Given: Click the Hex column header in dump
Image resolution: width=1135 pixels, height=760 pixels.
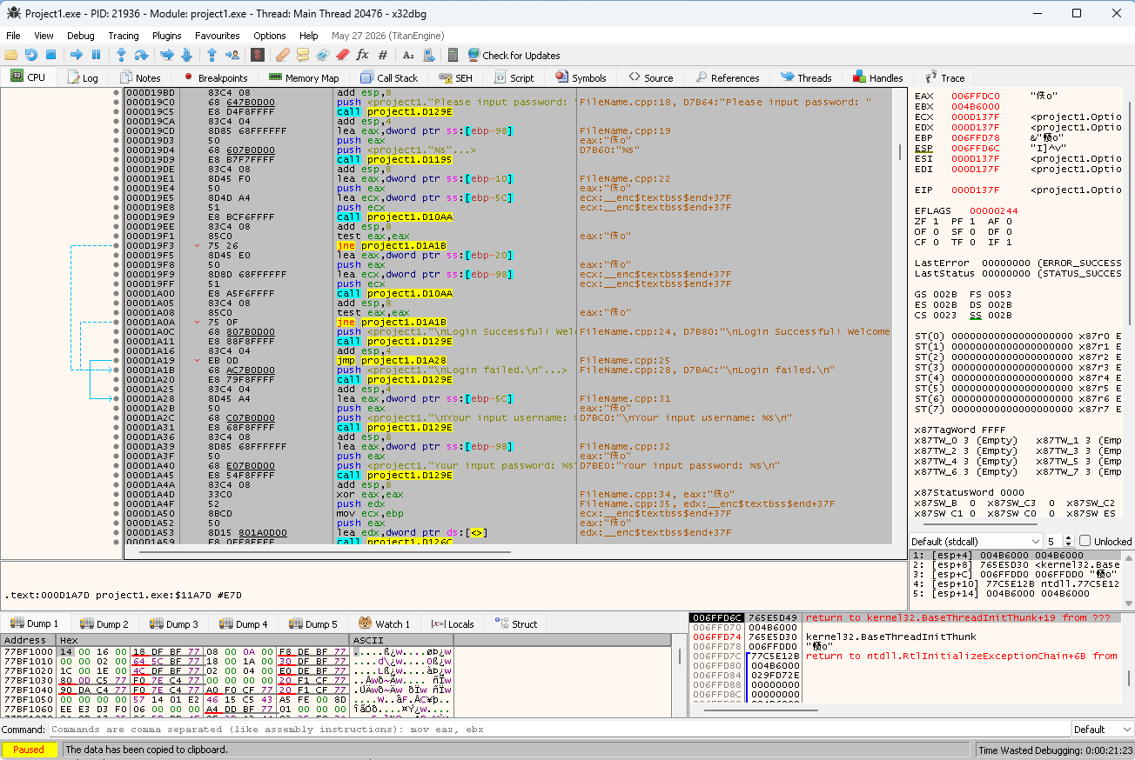Looking at the screenshot, I should [x=202, y=640].
